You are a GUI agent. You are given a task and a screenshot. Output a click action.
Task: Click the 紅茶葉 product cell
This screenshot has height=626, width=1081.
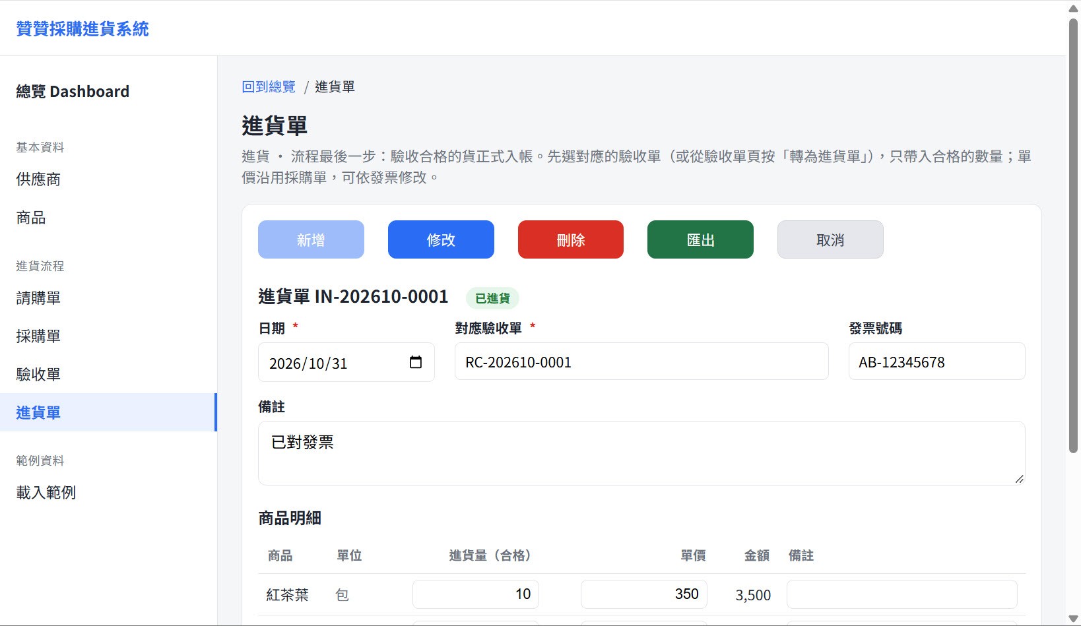pos(288,595)
